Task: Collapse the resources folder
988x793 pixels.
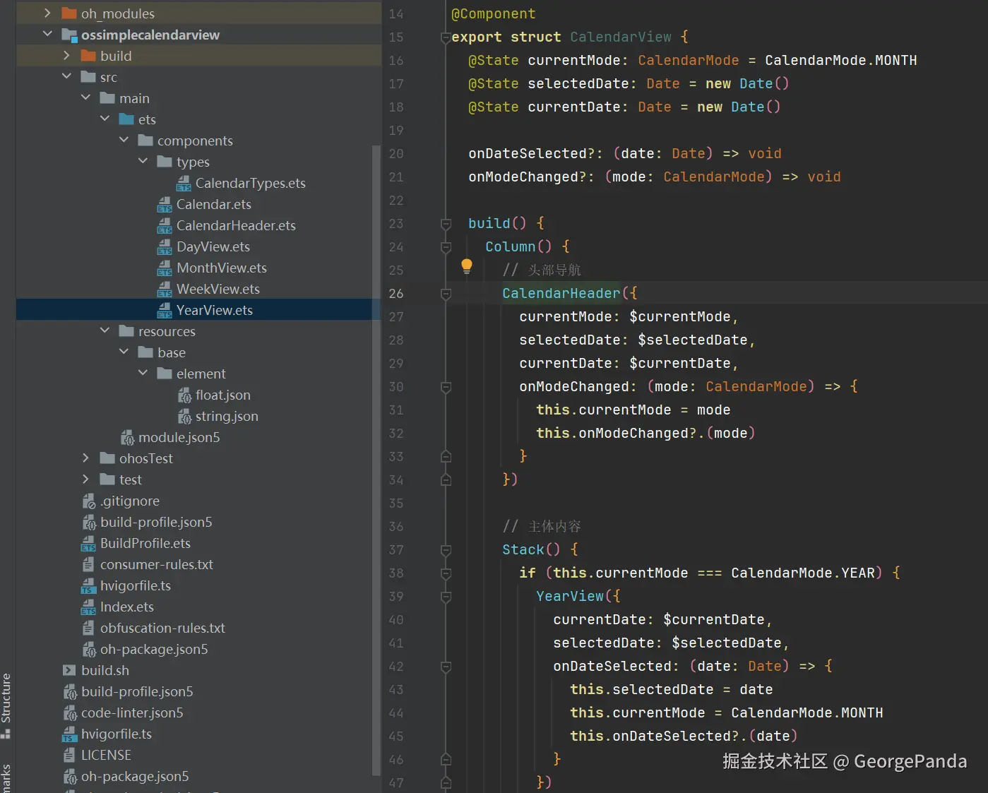Action: pos(105,331)
